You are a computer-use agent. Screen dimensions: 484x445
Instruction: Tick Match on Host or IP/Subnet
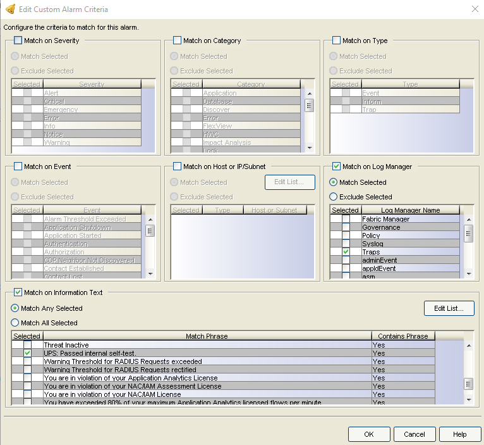tap(177, 166)
